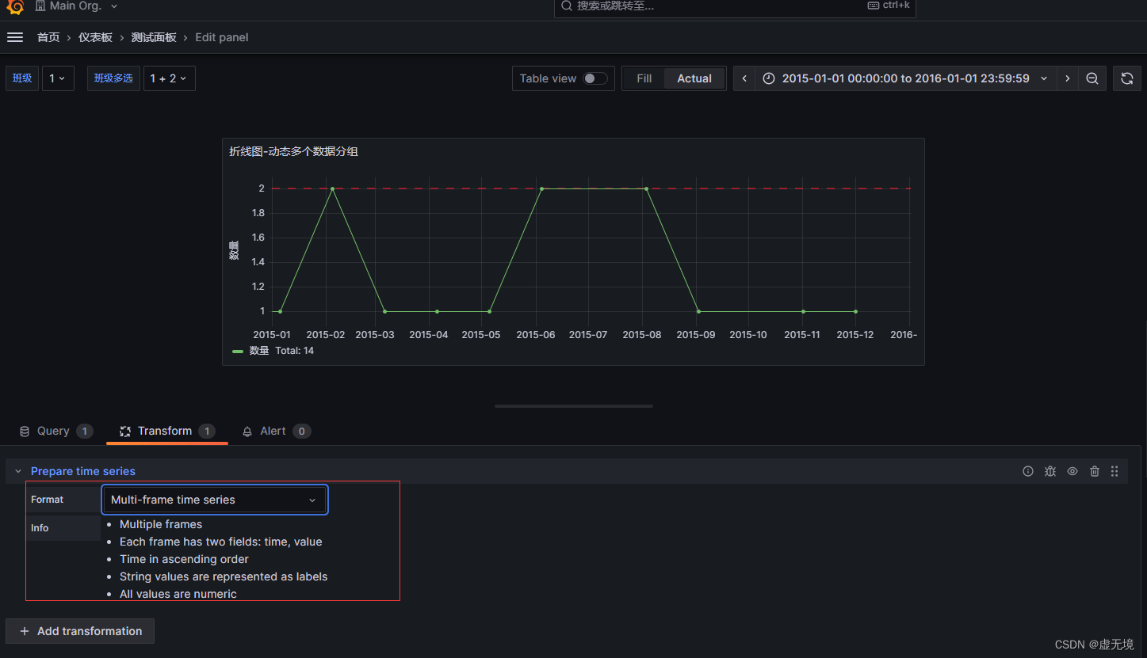Open the hamburger navigation menu

pos(14,37)
